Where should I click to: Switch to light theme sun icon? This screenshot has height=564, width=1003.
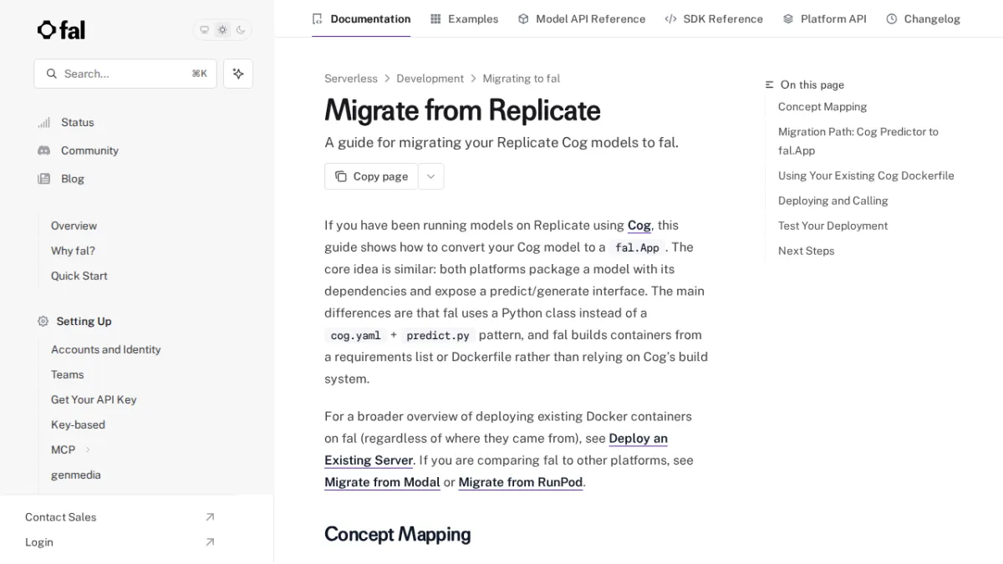tap(222, 30)
